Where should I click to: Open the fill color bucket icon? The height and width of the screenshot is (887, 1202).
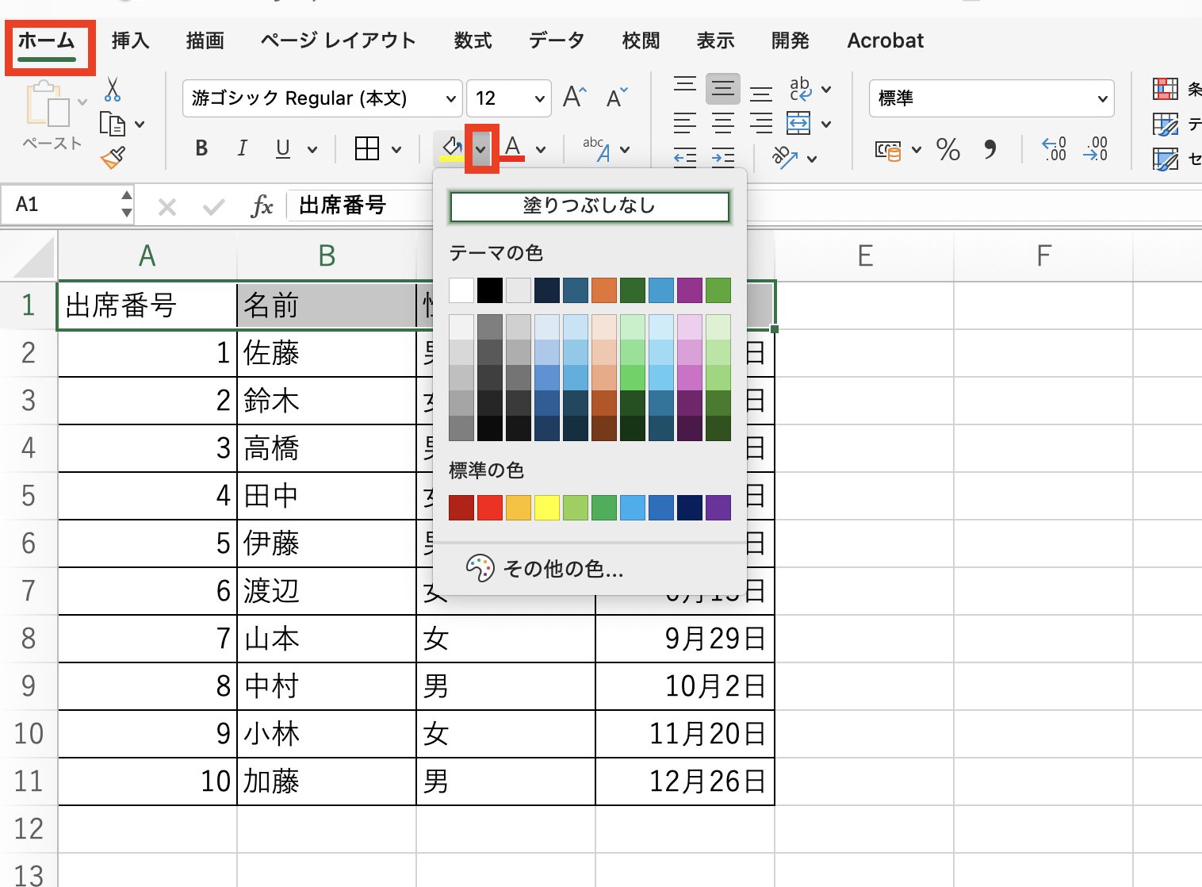(452, 148)
